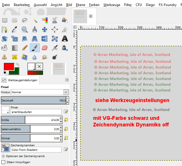Viewport: 182px width, 166px height.
Task: Select the Bucket Fill tool
Action: [x=5, y=48]
